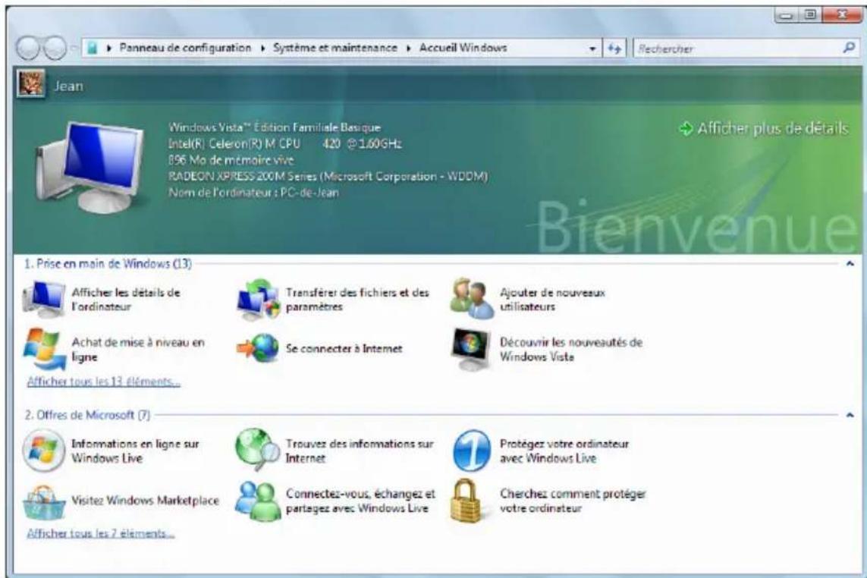Click the 896 Mo de mémoire vive line
The width and height of the screenshot is (867, 578).
click(231, 160)
